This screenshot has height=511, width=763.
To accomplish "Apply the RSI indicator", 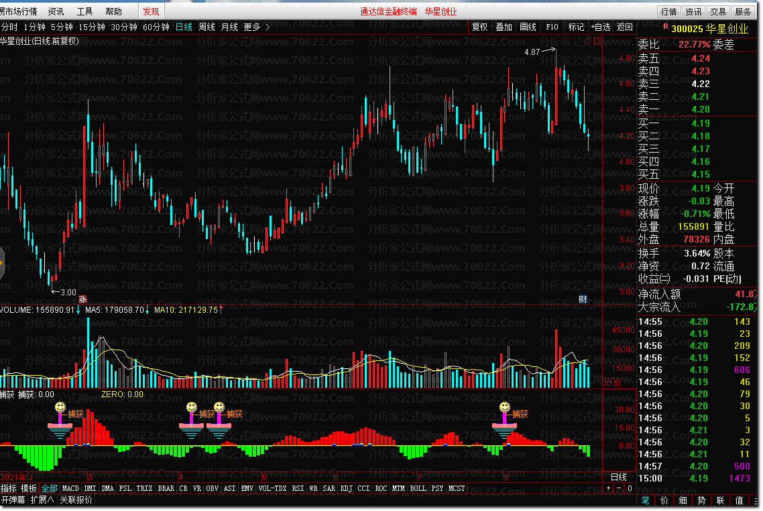I will click(298, 488).
